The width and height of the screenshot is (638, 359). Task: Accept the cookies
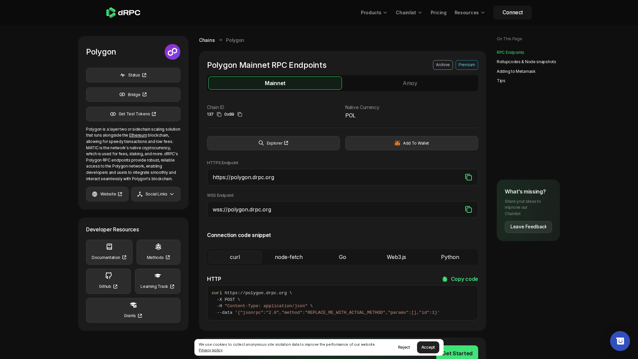tap(428, 347)
